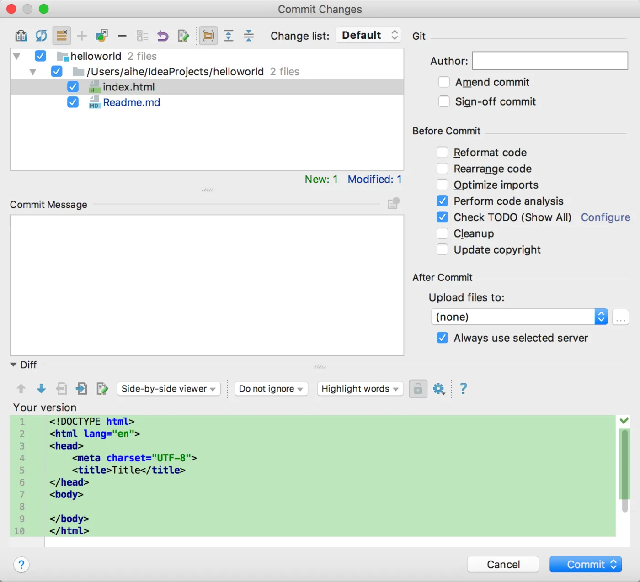The image size is (640, 582).
Task: Click the grayed checklist icon in toolbar
Action: click(143, 36)
